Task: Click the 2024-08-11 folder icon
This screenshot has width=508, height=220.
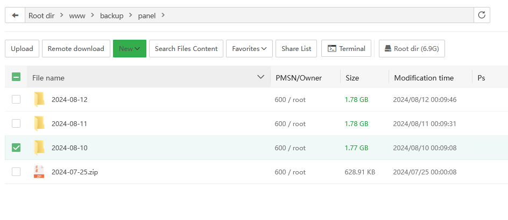Action: (39, 123)
